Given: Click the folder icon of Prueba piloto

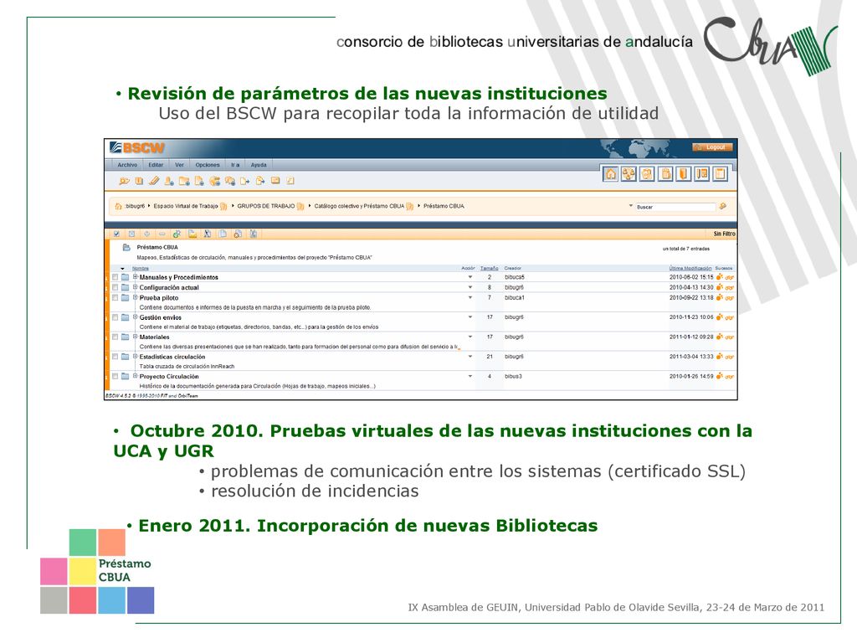Looking at the screenshot, I should [x=126, y=297].
